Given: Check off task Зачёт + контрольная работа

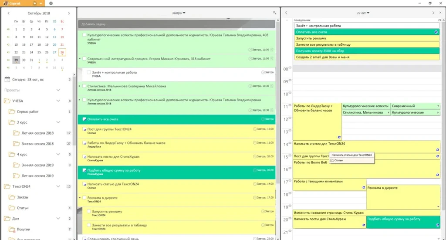Looking at the screenshot, I should (89, 72).
